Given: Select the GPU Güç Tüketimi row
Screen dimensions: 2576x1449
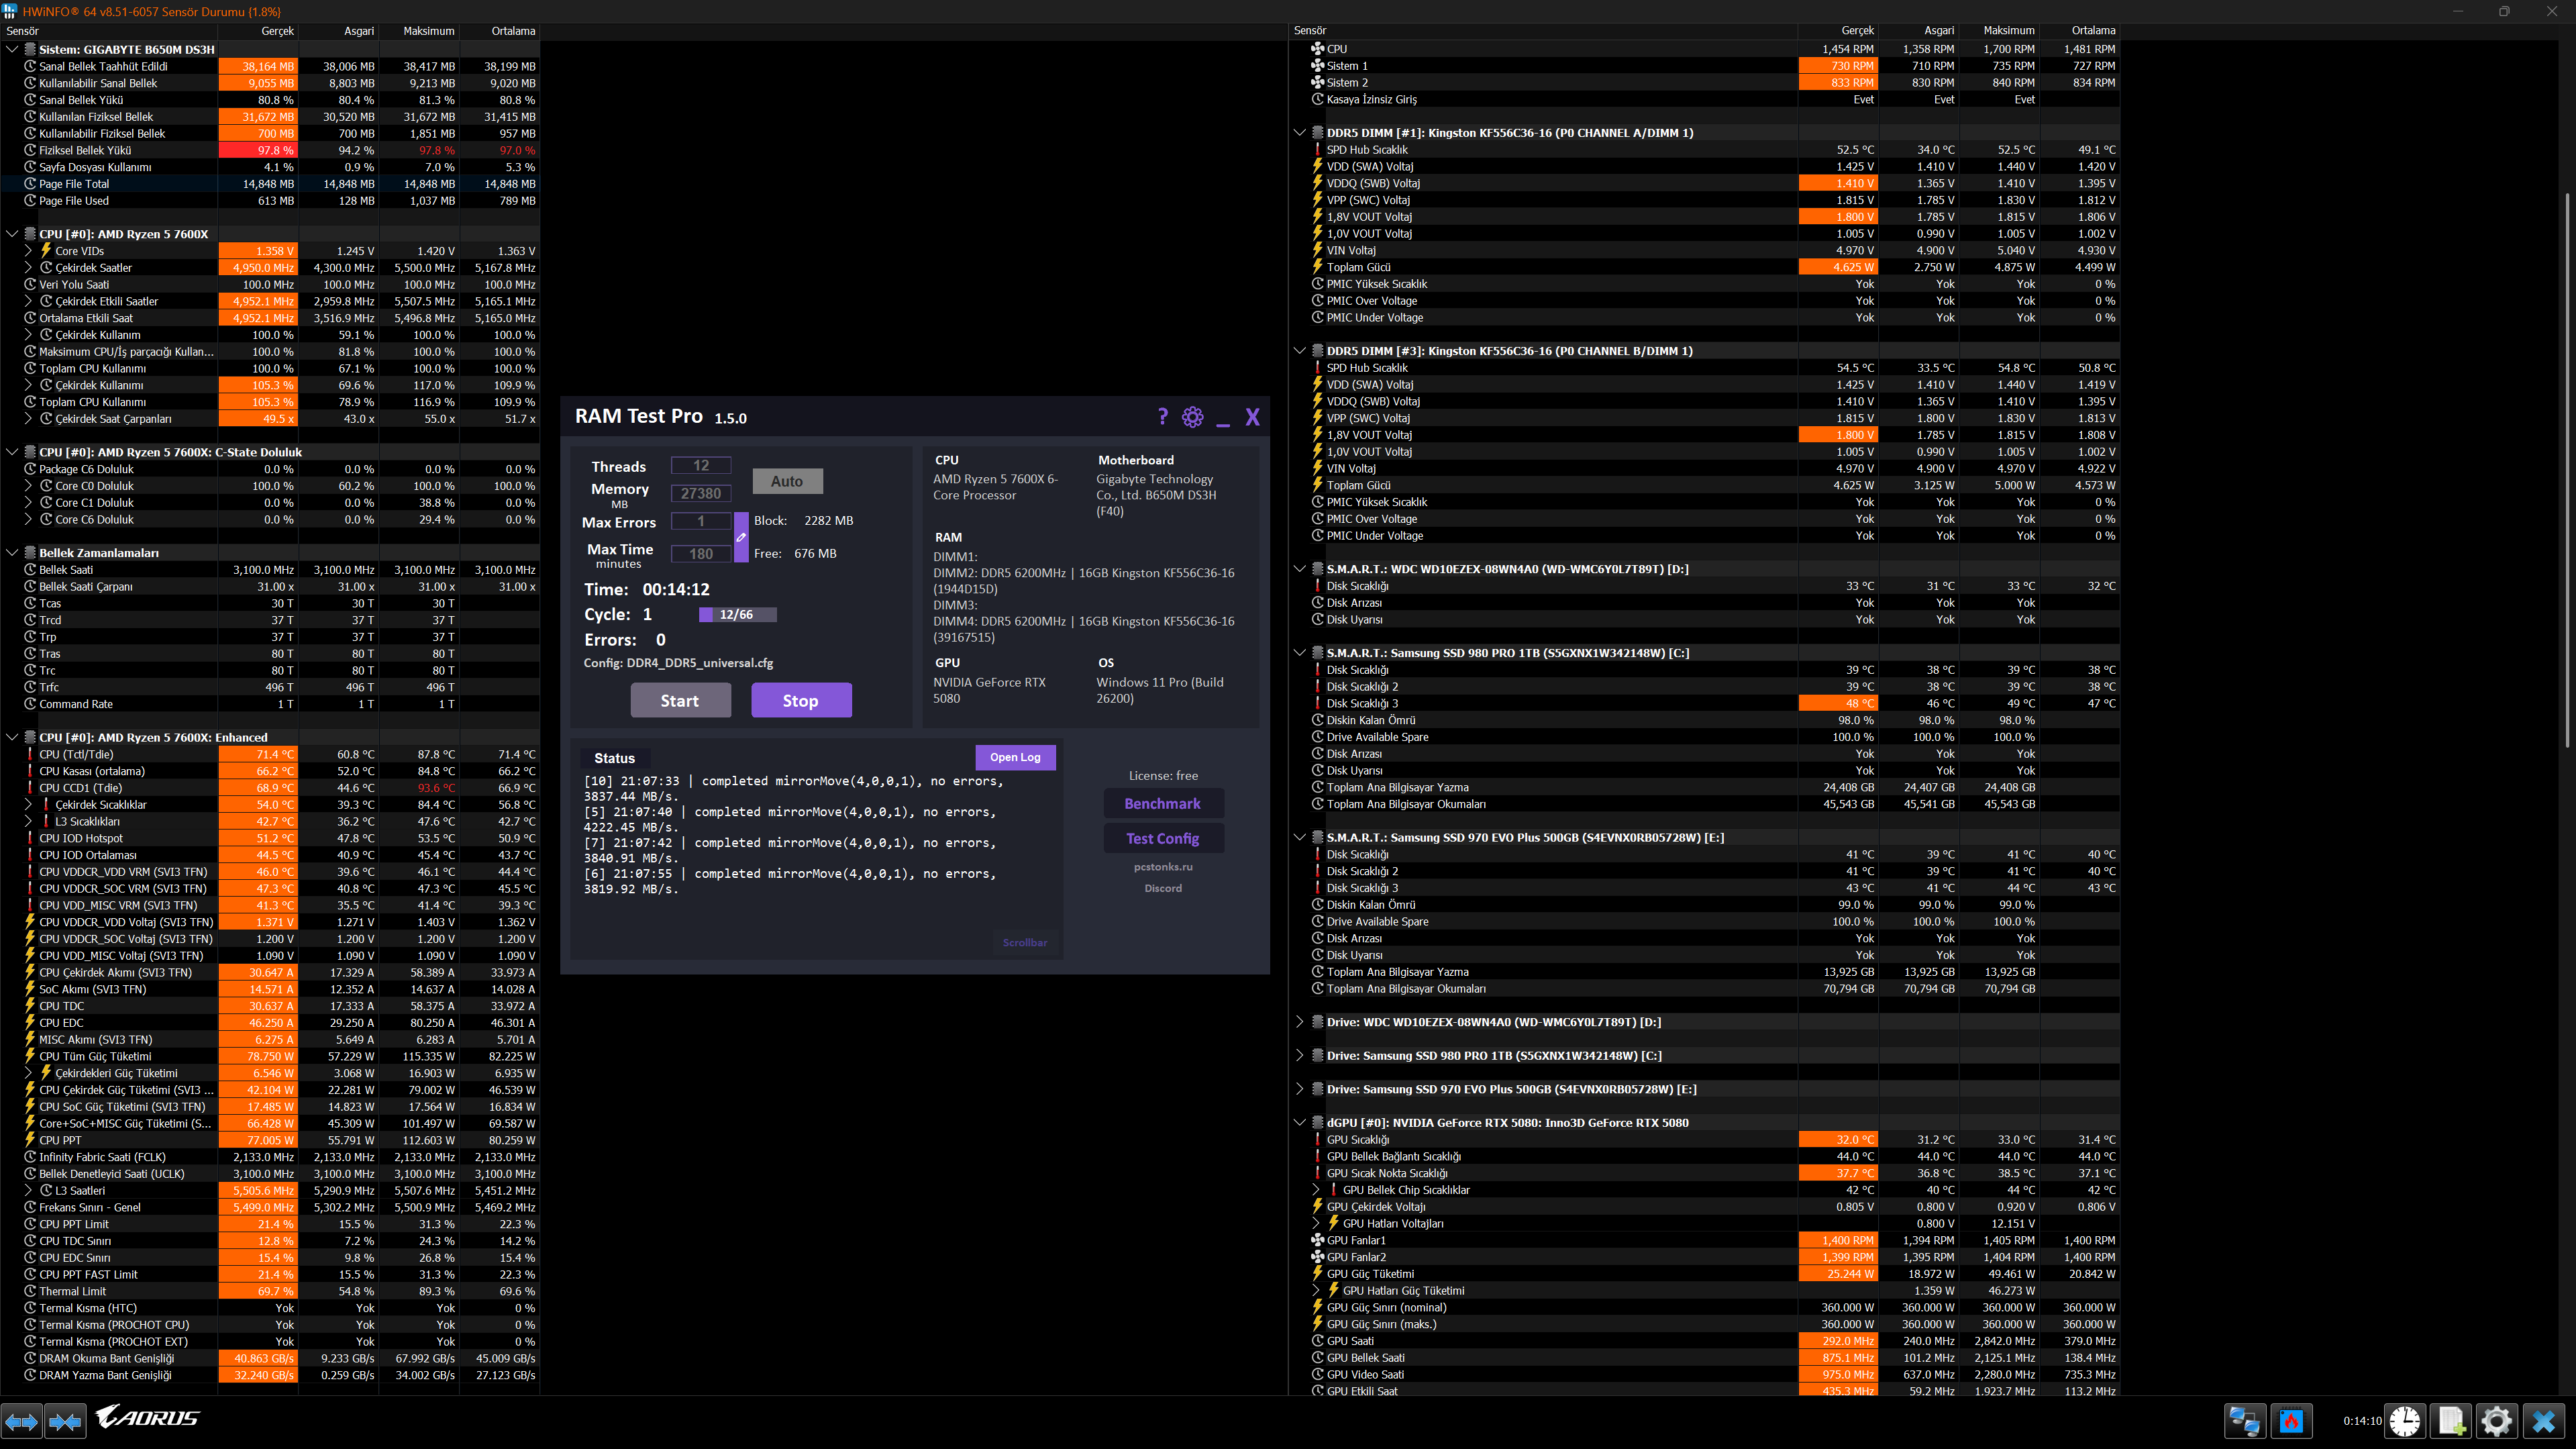Looking at the screenshot, I should [x=1704, y=1274].
